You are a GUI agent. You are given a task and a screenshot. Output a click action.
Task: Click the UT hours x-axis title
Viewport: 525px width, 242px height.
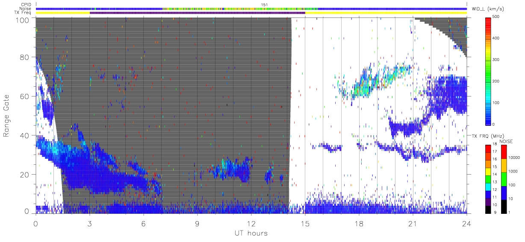coord(251,233)
